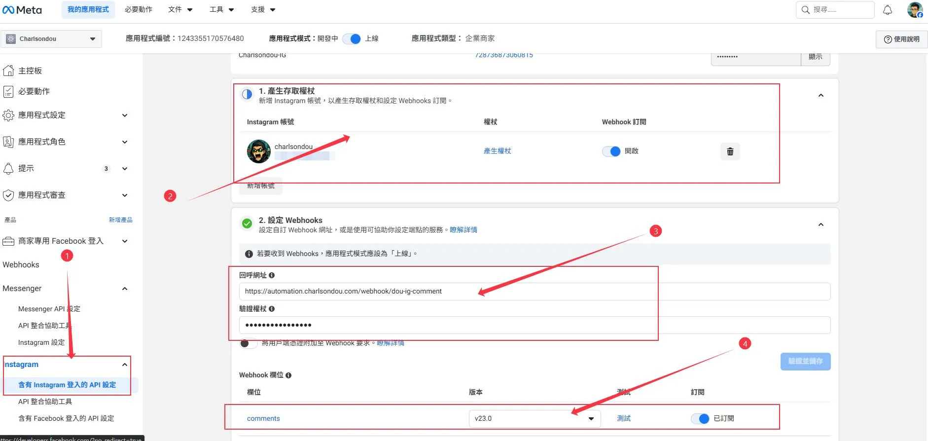Click the 新增帳號 button
This screenshot has width=928, height=441.
pyautogui.click(x=261, y=185)
